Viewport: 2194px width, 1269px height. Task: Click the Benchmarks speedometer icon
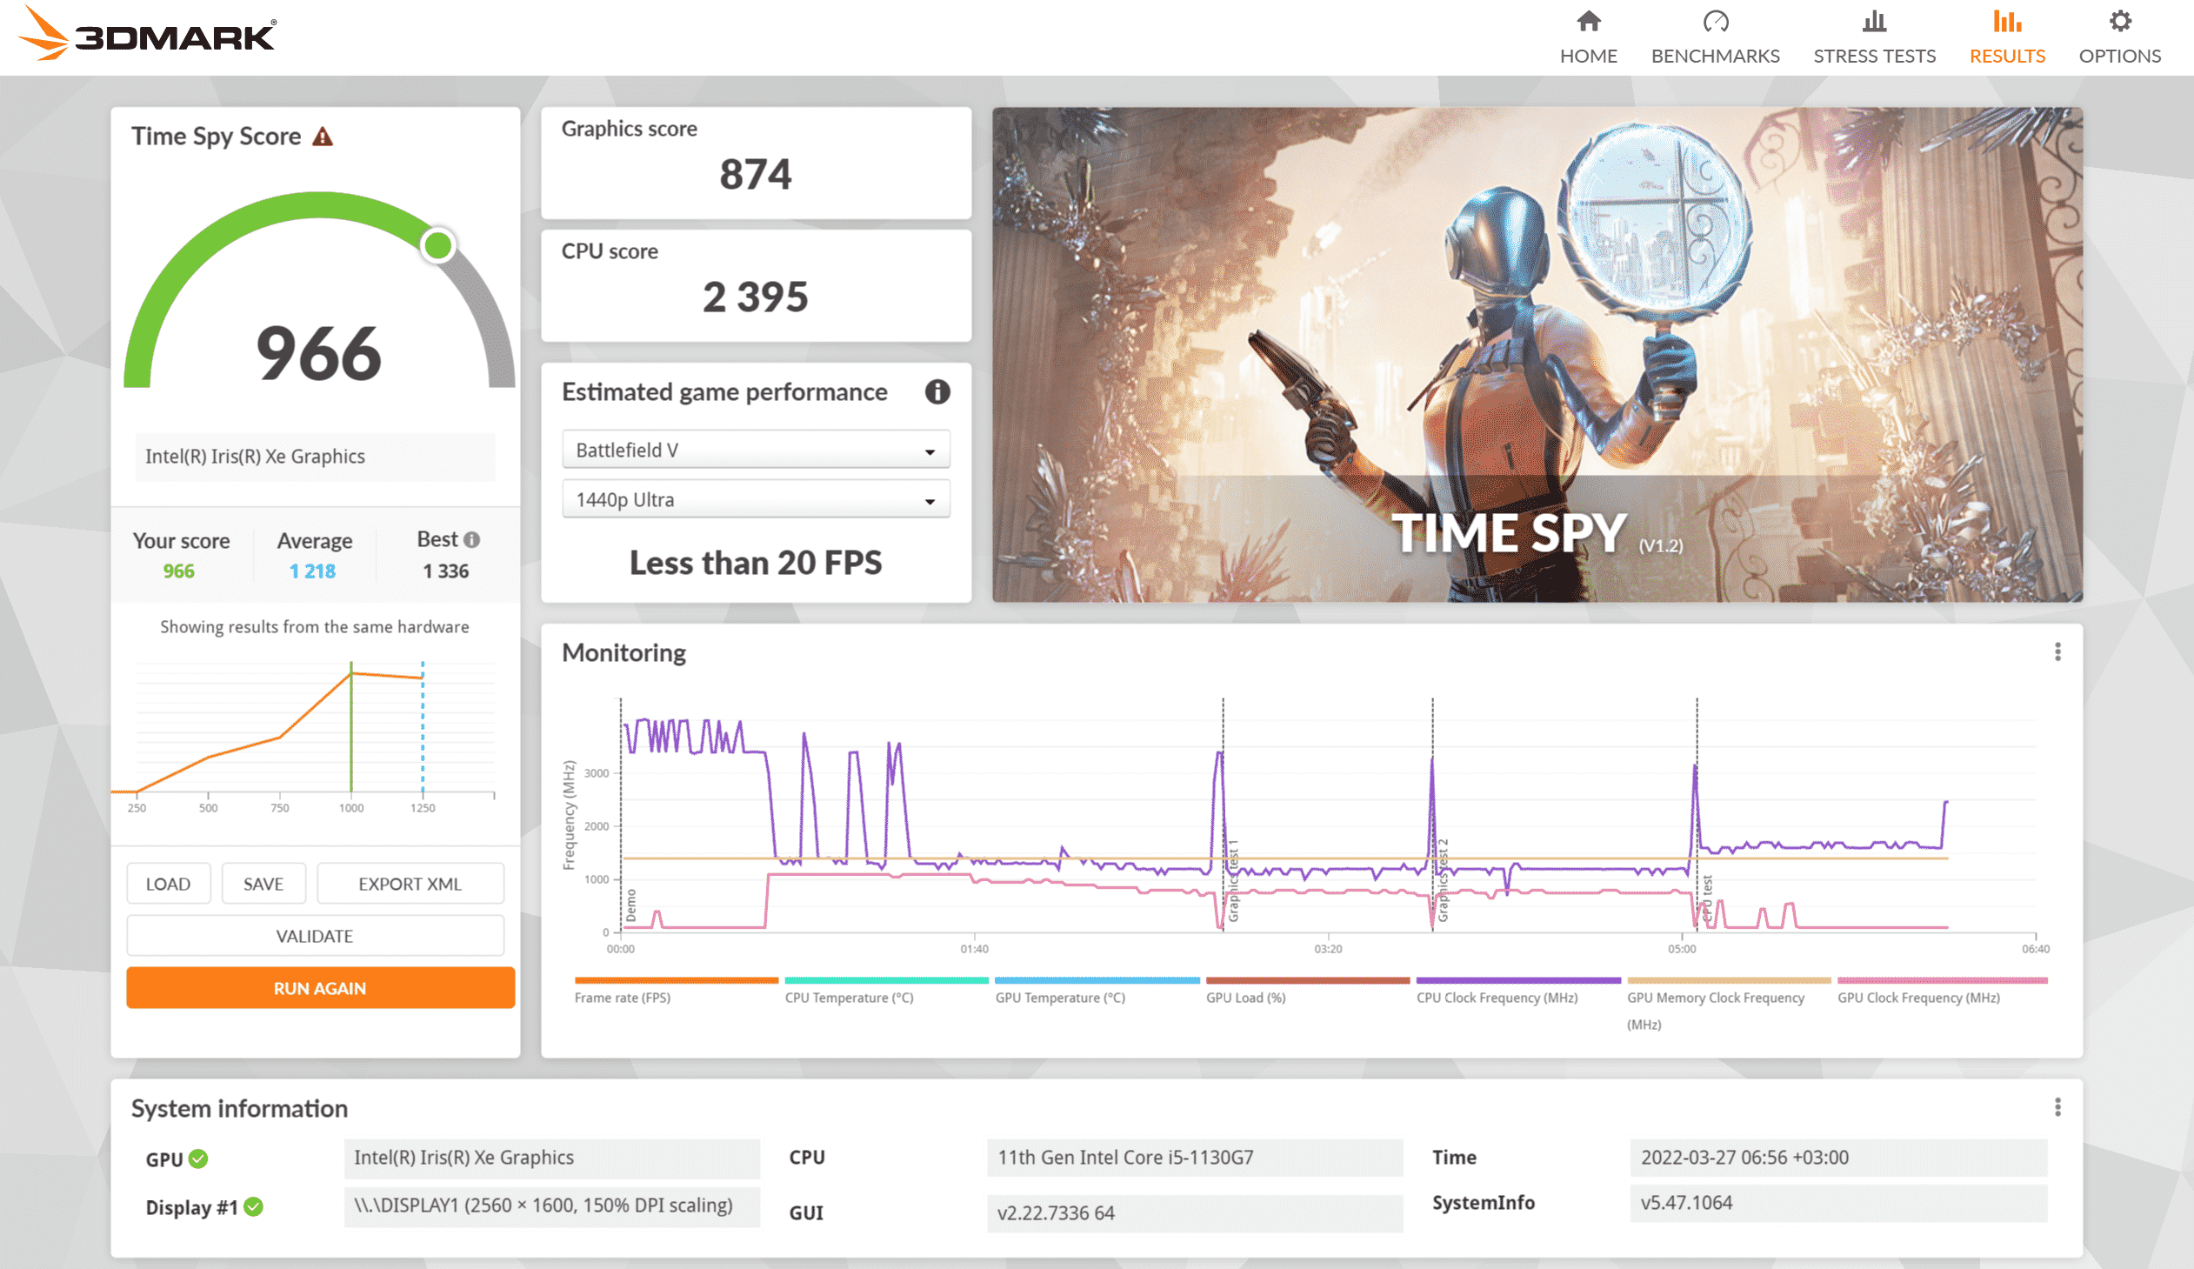coord(1715,21)
